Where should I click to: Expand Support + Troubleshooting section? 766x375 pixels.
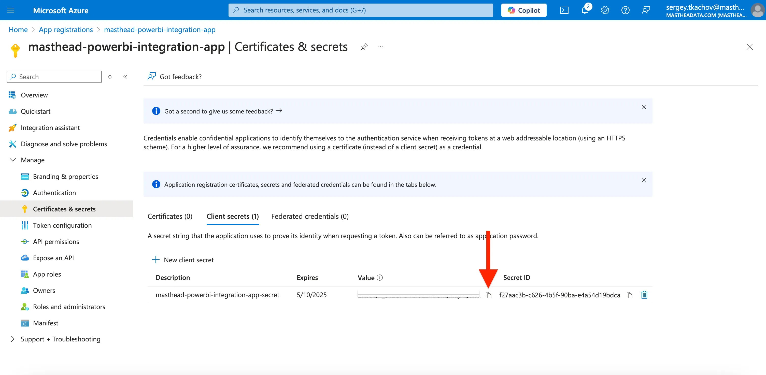pyautogui.click(x=13, y=339)
